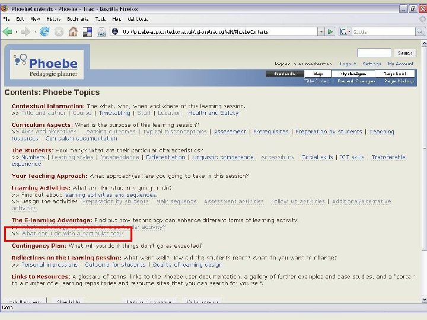Click the green Go arrow beside address bar
Viewport: 427px width, 320px height.
pyautogui.click(x=330, y=31)
